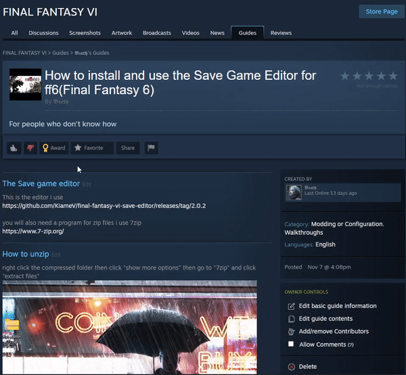
Task: Click the thumbs down rate icon
Action: 30,148
